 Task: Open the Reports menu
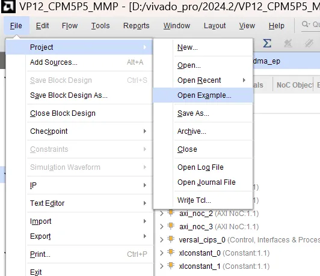coord(137,26)
